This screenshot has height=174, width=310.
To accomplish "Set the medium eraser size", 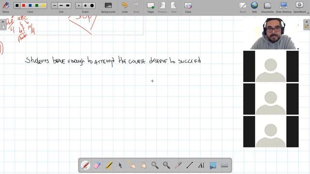I will pyautogui.click(x=85, y=5).
